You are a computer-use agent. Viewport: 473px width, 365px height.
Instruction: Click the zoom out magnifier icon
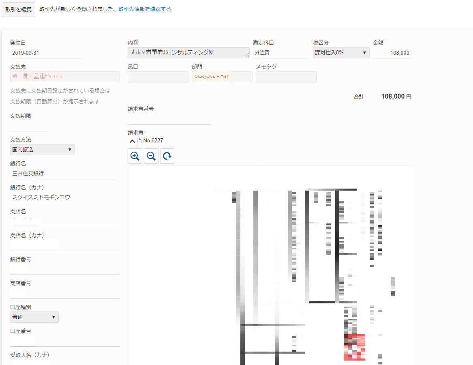coord(151,156)
